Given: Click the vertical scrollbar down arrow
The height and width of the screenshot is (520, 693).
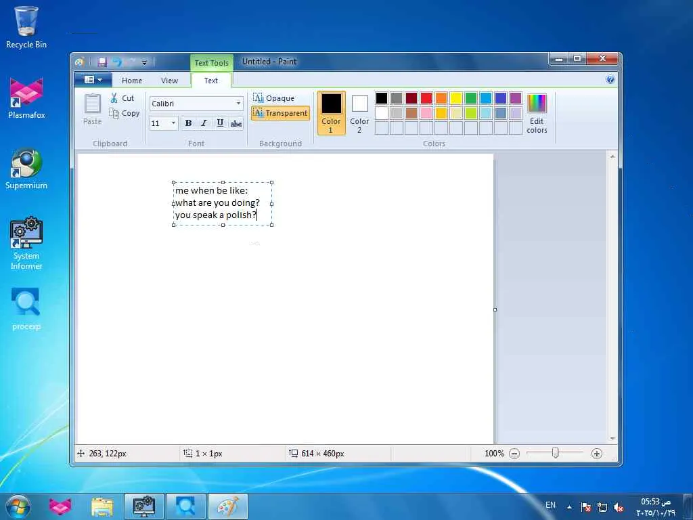Looking at the screenshot, I should point(612,438).
